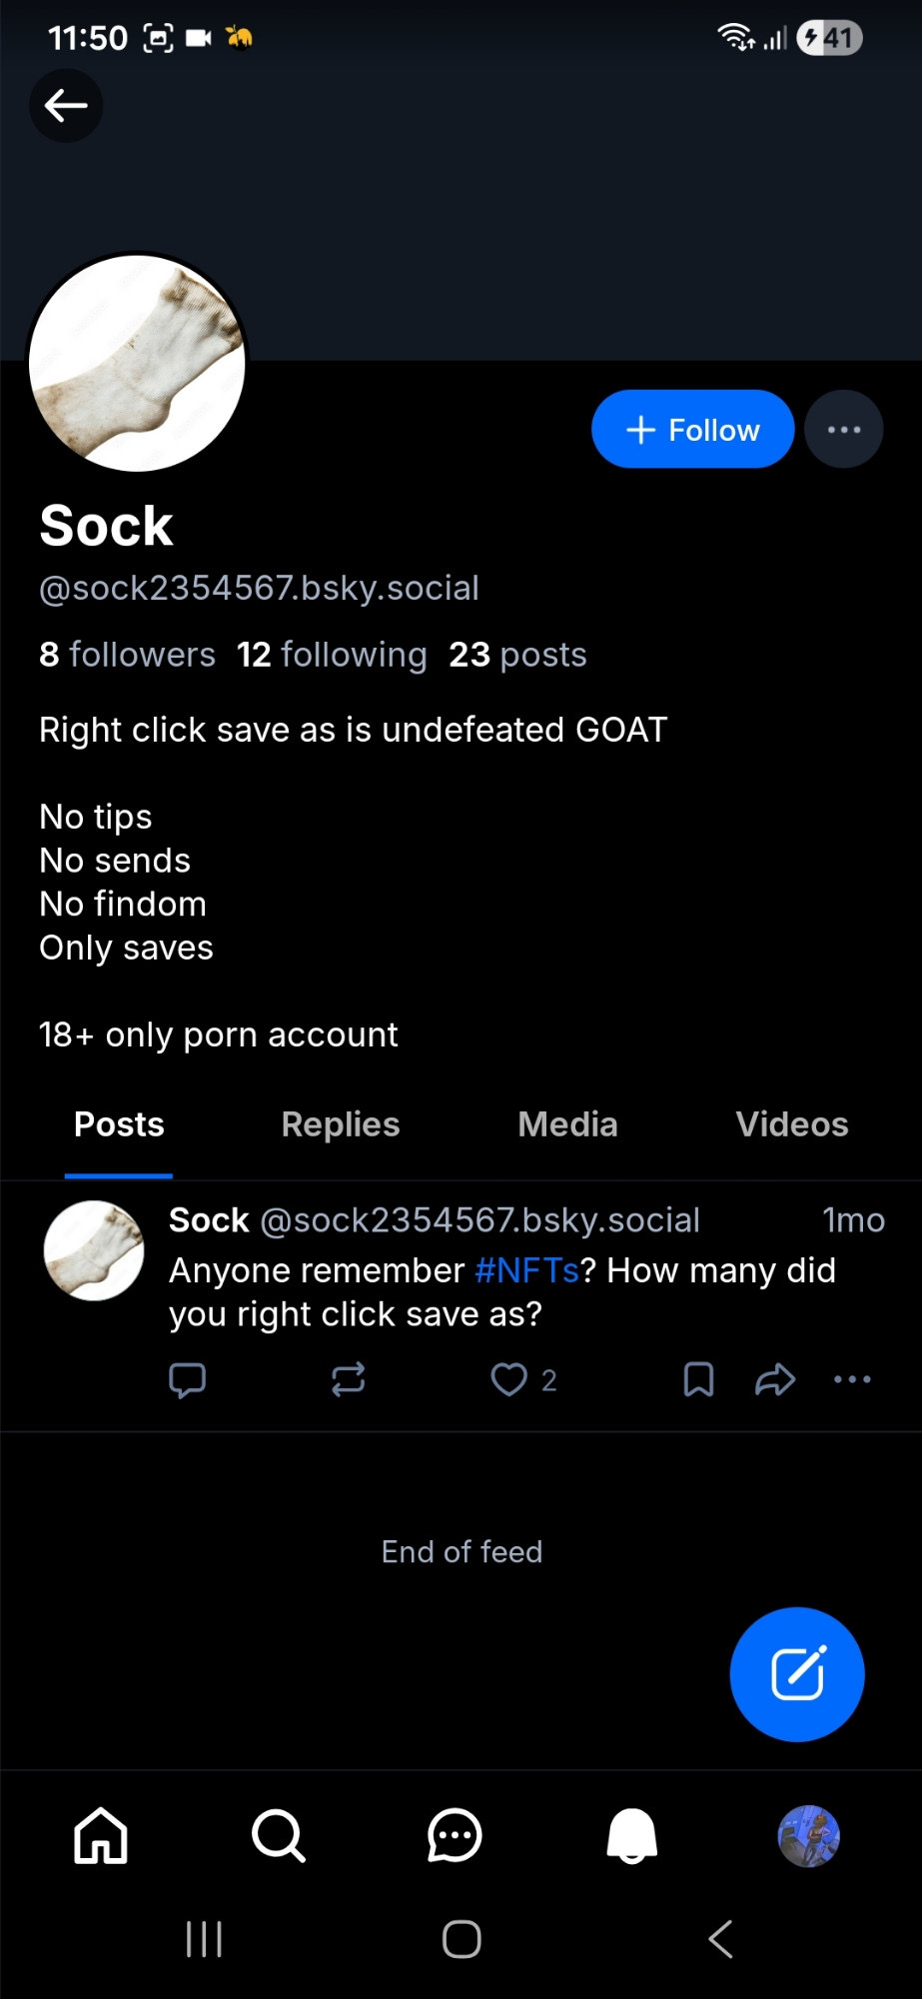The image size is (922, 1999).
Task: Open the post's three-dot options menu
Action: 852,1379
